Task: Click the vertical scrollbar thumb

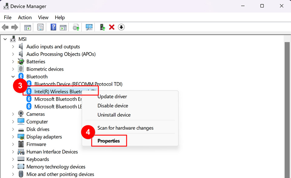Action: coord(287,110)
